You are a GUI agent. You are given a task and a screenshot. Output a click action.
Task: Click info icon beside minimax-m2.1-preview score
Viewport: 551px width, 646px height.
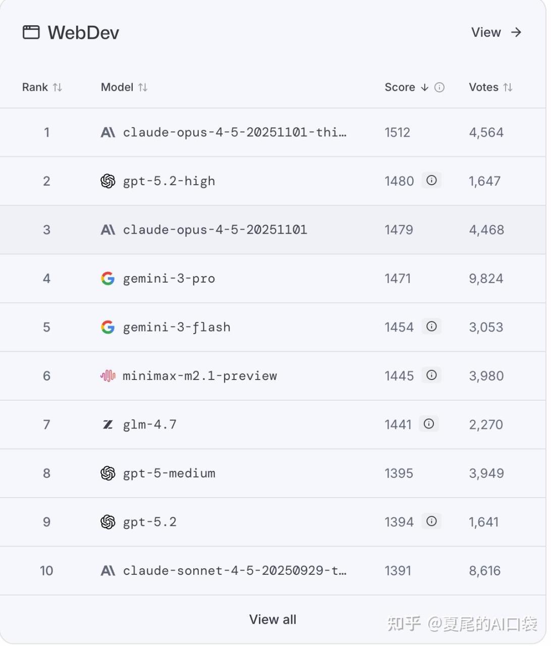(x=431, y=375)
